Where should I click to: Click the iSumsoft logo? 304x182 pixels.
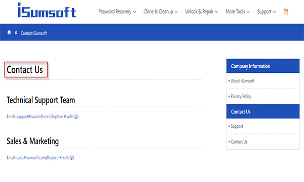[47, 10]
